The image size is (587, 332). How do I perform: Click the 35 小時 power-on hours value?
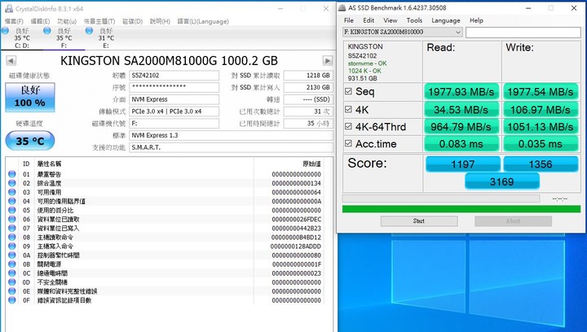coord(308,123)
